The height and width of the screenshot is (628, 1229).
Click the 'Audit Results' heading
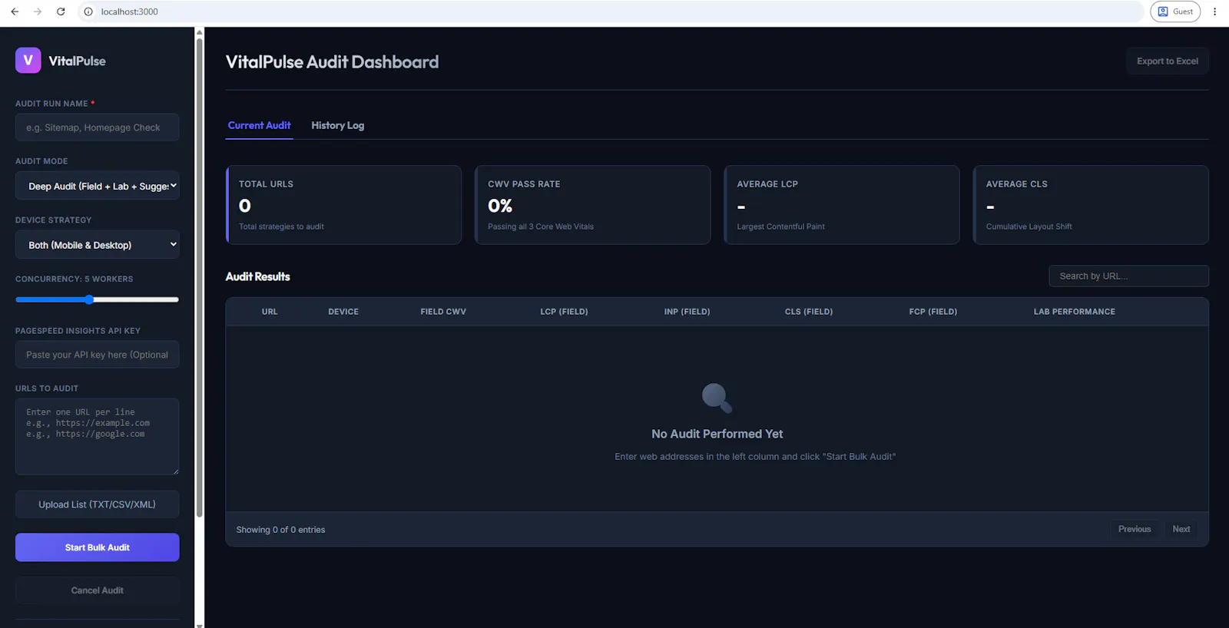[x=258, y=276]
